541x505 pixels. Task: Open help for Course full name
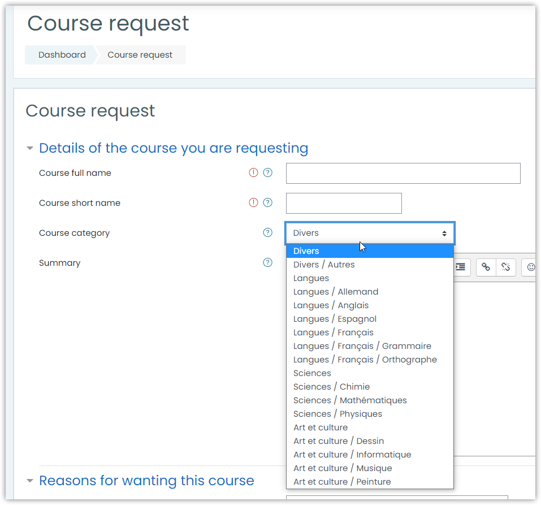coord(268,172)
